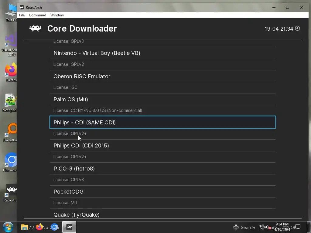The width and height of the screenshot is (311, 233).
Task: Select Palm OS (Mu) core
Action: click(x=163, y=99)
